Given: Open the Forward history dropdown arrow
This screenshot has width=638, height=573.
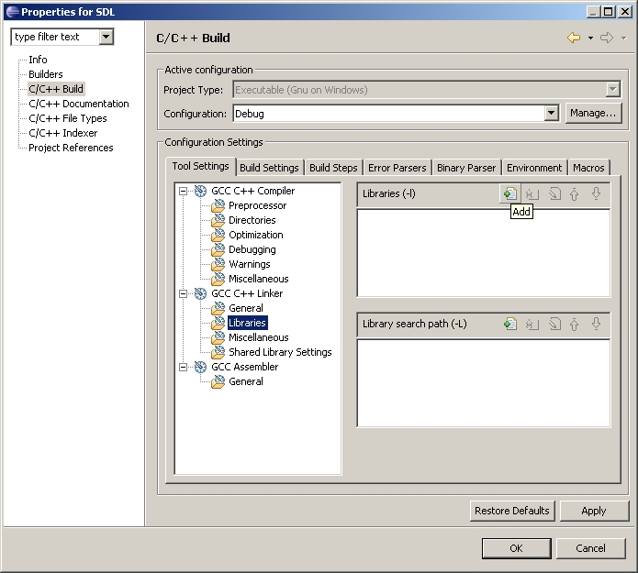Looking at the screenshot, I should click(623, 39).
